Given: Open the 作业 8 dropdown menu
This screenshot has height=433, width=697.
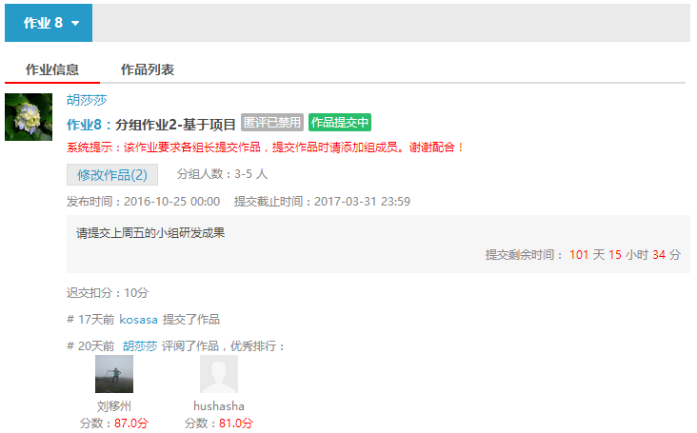Looking at the screenshot, I should coord(49,23).
